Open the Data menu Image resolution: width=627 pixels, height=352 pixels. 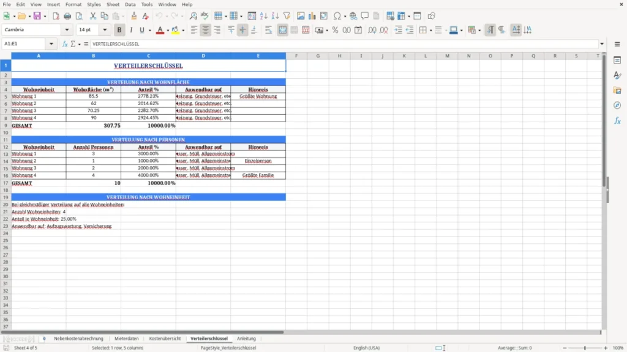[x=130, y=4]
